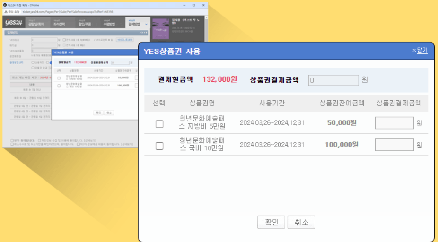Click the 상품권잔여금액 column header in enlarged popup
The image size is (438, 242).
coord(342,104)
